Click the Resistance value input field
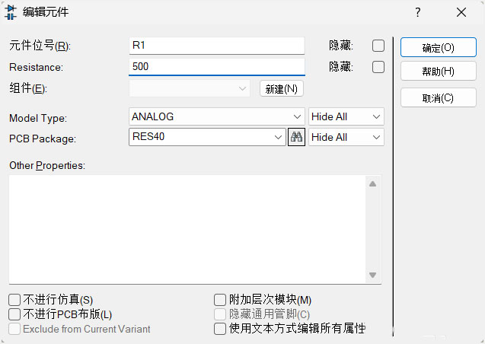This screenshot has height=344, width=485. (x=216, y=67)
